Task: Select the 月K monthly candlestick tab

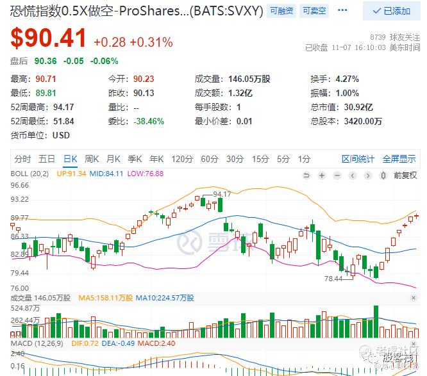Action: tap(113, 159)
